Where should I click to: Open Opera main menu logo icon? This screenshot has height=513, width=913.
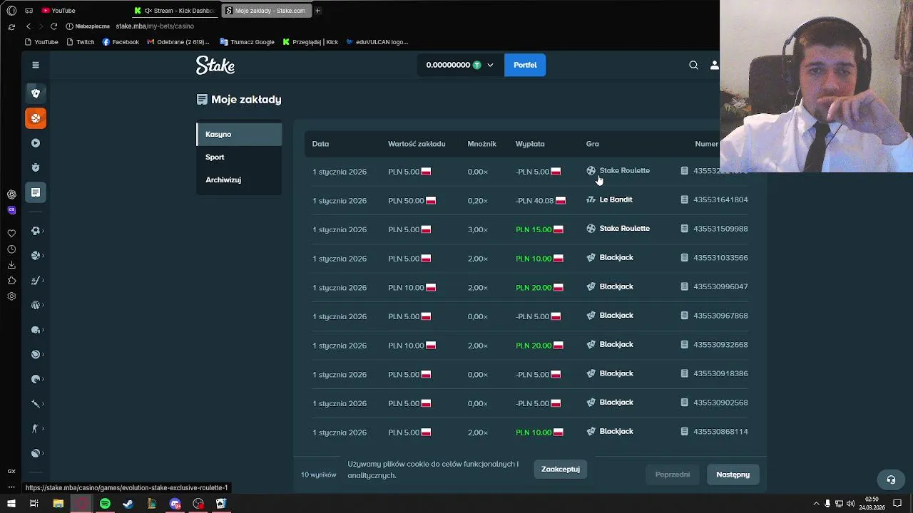[x=11, y=11]
